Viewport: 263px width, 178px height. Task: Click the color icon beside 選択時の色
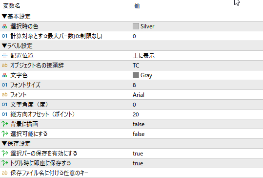pos(5,26)
